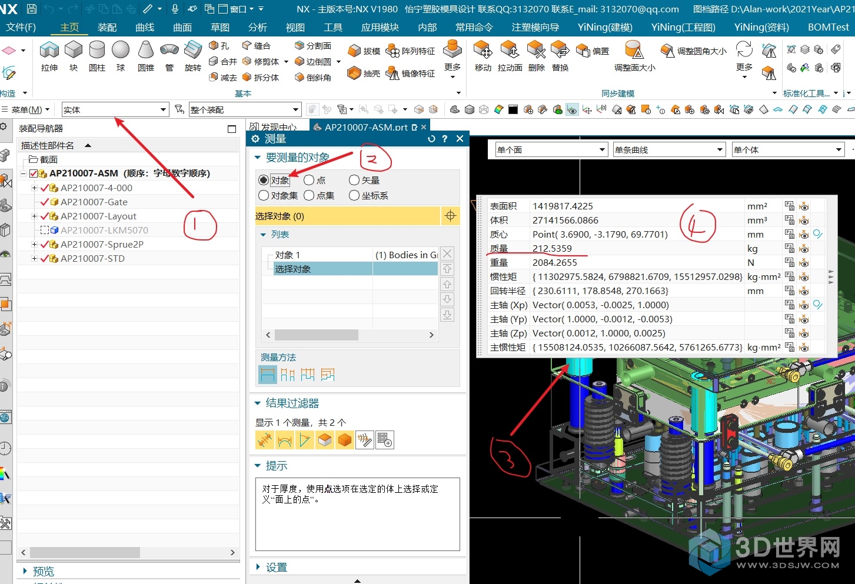Select the 拉伸 (Extrude) tool
855x584 pixels.
[x=49, y=57]
